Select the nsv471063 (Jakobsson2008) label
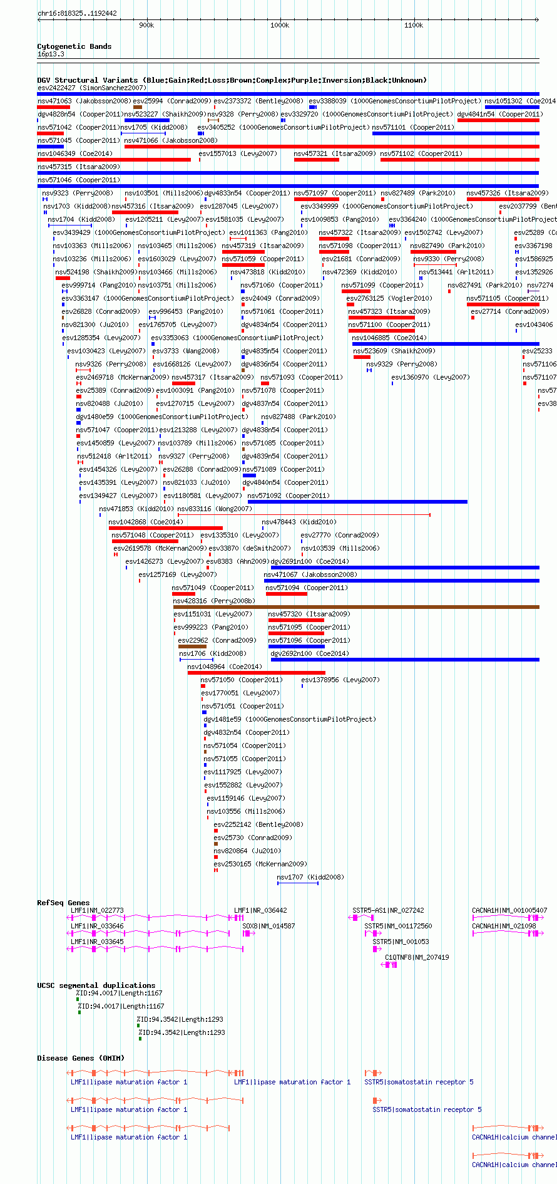The height and width of the screenshot is (1184, 557). (x=84, y=101)
